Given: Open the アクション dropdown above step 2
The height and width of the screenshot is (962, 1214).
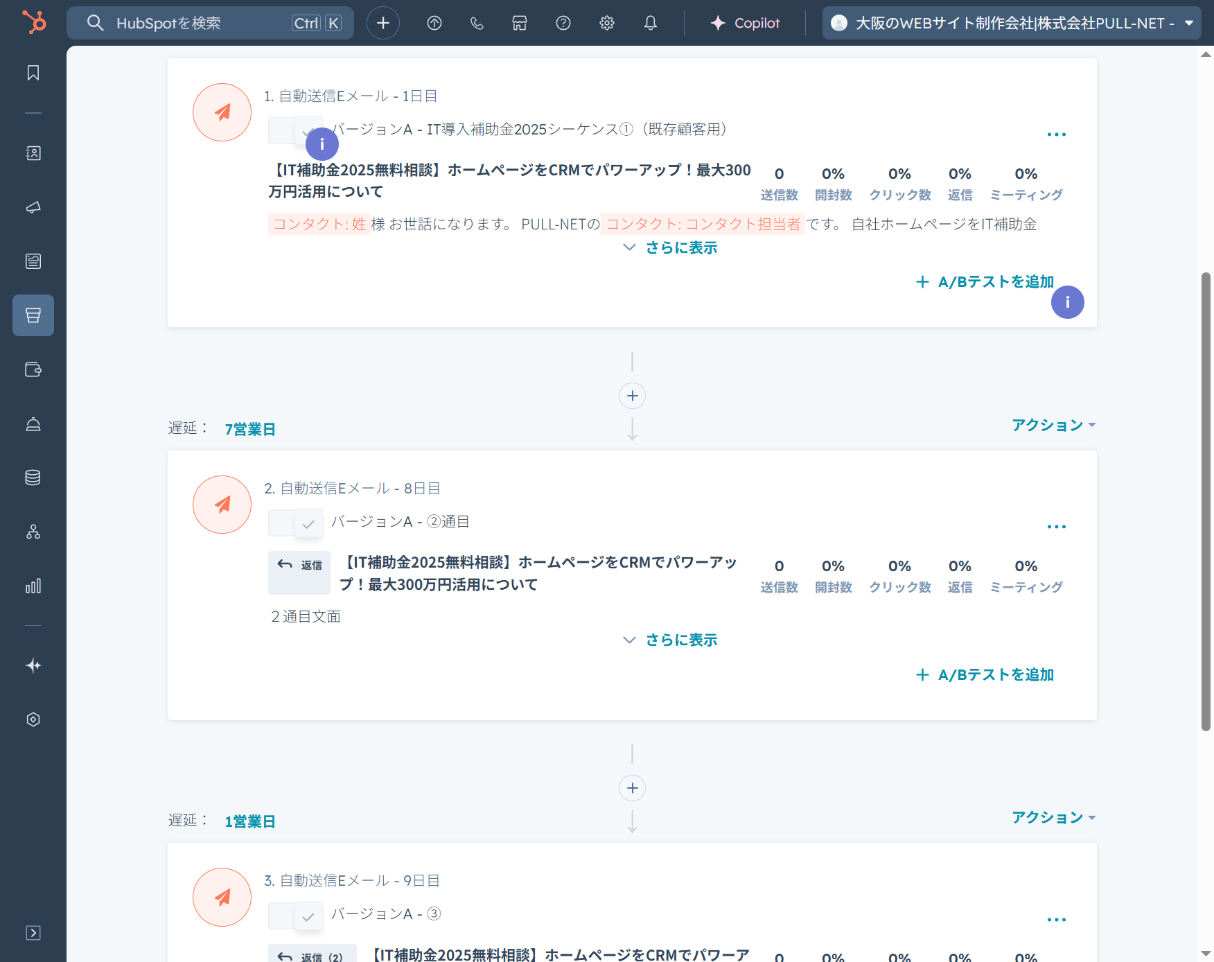Looking at the screenshot, I should 1054,425.
